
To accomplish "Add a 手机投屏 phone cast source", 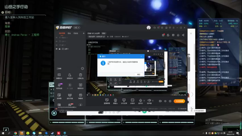I will [x=124, y=101].
